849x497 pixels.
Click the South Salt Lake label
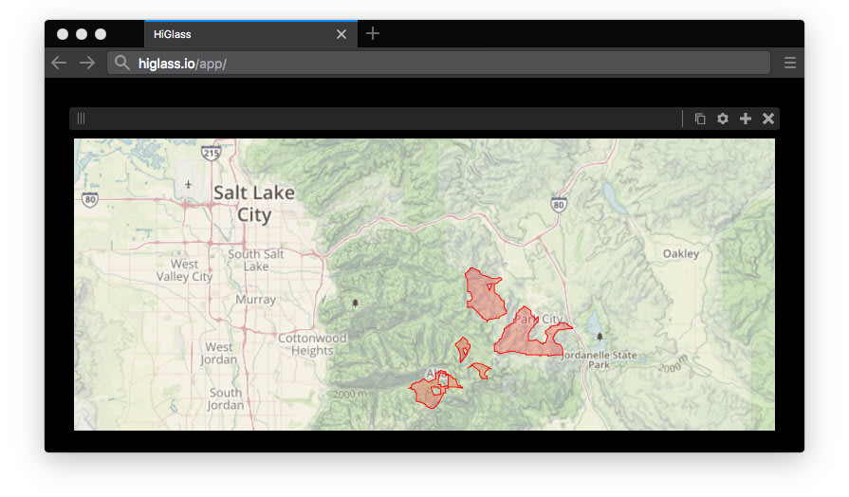(x=255, y=260)
